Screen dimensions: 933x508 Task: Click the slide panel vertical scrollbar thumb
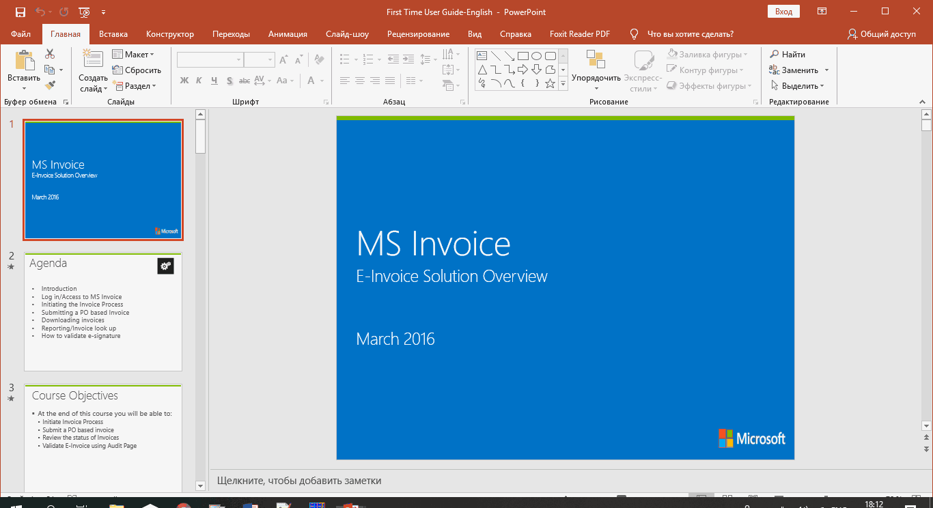(x=200, y=136)
